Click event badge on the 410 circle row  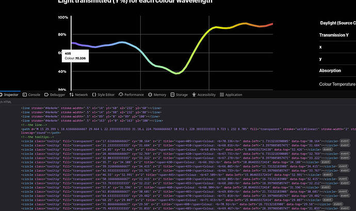345,145
